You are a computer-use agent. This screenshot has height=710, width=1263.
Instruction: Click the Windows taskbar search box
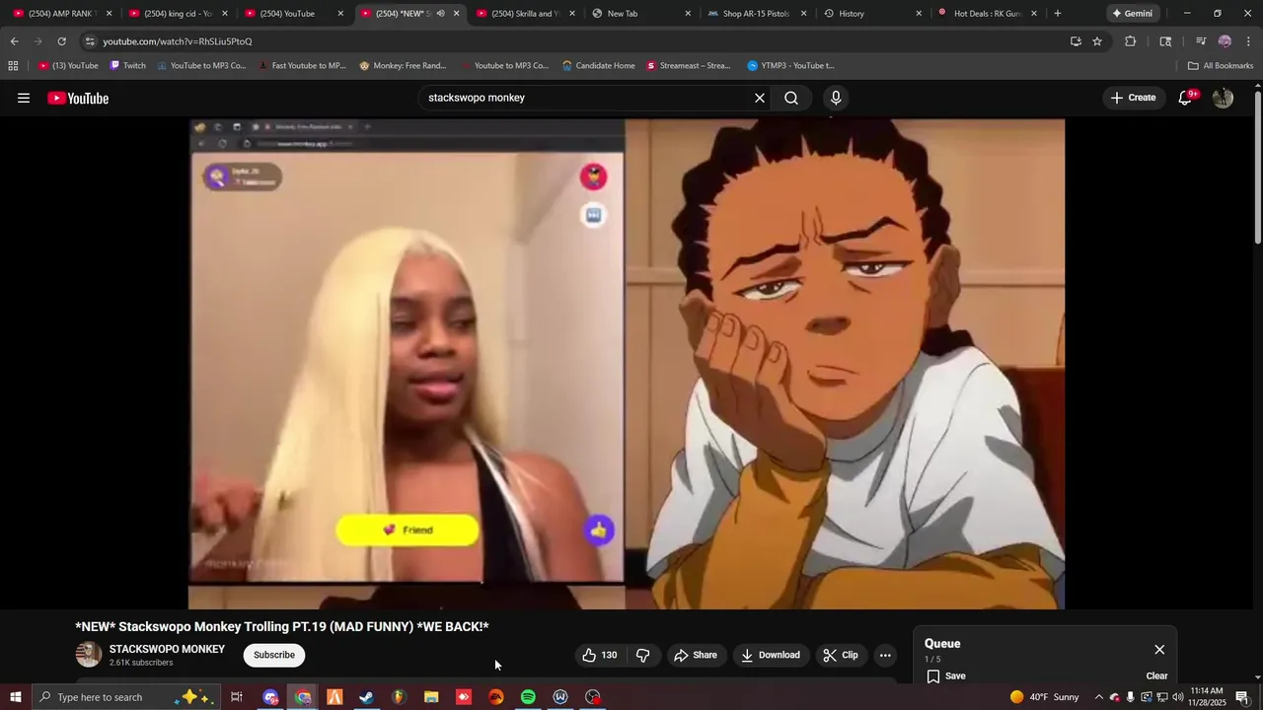125,697
